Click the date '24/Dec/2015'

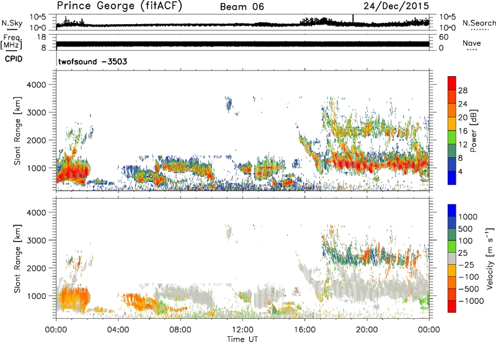click(396, 6)
